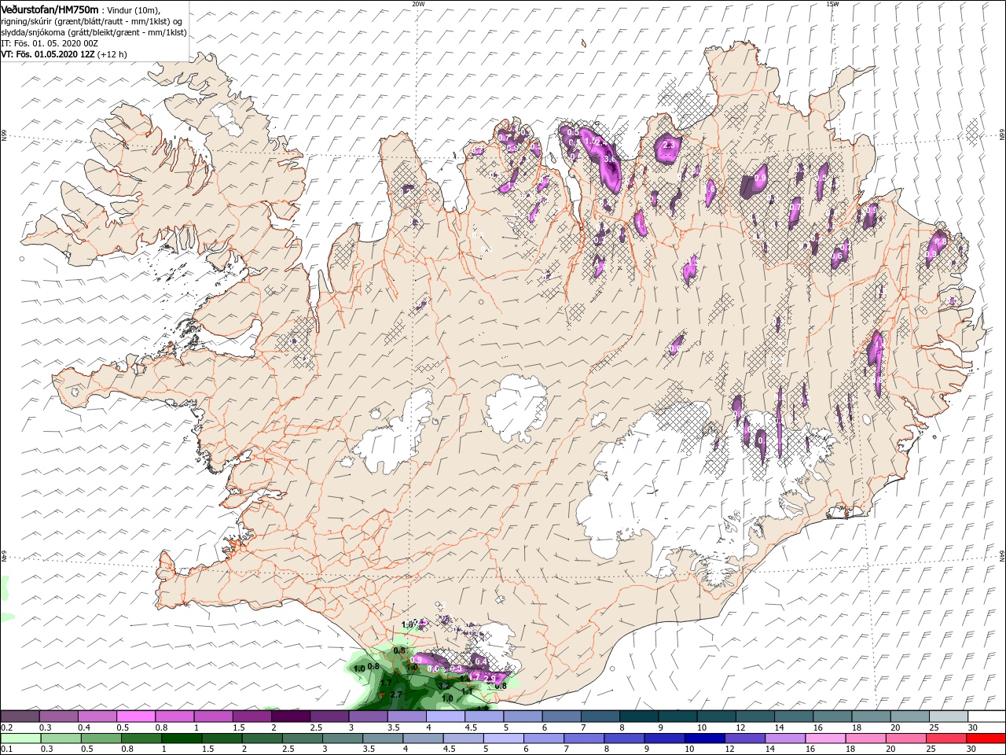
Task: Click lower rain-scale swatch between 3 and 3.5
Action: pos(343,738)
